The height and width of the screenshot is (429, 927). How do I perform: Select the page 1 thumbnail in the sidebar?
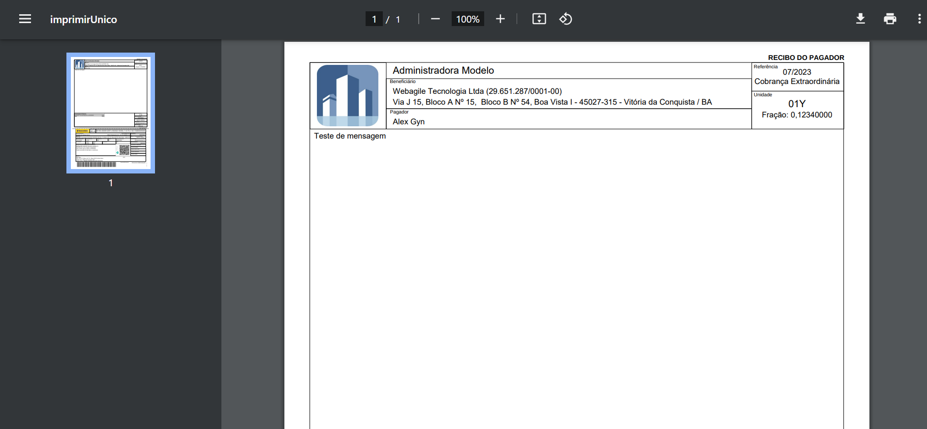[x=111, y=113]
